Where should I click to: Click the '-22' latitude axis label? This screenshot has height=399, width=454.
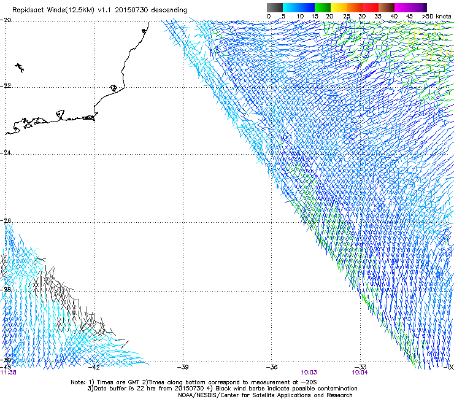pos(6,86)
